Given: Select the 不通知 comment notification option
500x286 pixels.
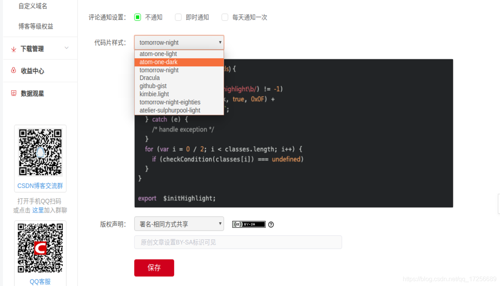Looking at the screenshot, I should tap(138, 17).
